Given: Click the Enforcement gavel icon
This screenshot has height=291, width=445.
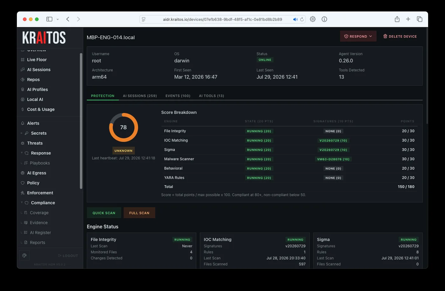Looking at the screenshot, I should pyautogui.click(x=23, y=193).
